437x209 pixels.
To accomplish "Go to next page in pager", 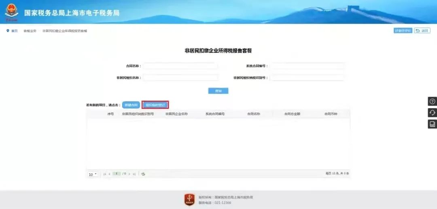I will (x=129, y=174).
